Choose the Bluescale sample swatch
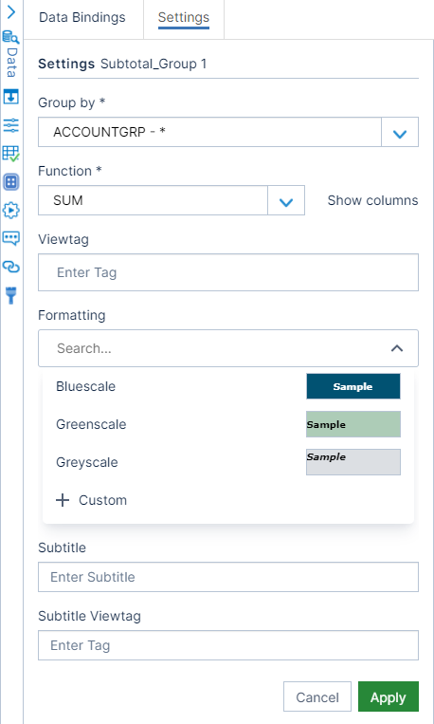 coord(353,386)
